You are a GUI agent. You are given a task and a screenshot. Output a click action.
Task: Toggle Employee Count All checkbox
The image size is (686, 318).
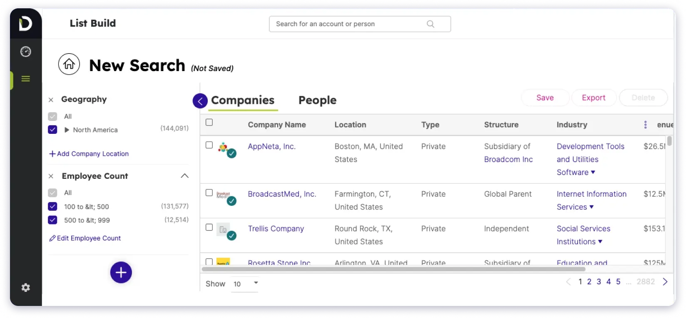[52, 192]
